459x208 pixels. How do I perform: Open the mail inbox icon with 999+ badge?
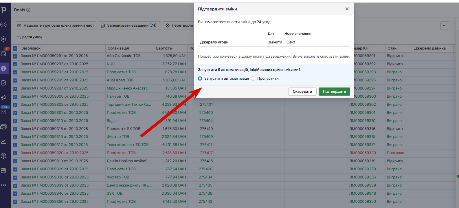click(x=3, y=112)
